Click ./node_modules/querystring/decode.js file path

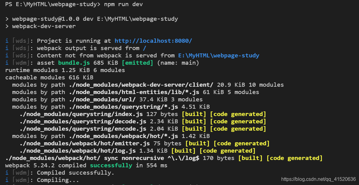tap(83, 121)
